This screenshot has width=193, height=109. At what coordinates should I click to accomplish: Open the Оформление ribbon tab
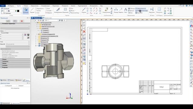point(34,6)
